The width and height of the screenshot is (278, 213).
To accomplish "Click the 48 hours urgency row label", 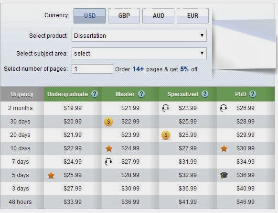I will point(20,202).
